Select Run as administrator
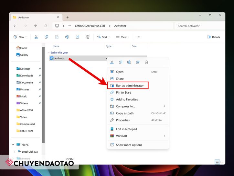Viewport: 234px width, 176px height. pyautogui.click(x=138, y=86)
